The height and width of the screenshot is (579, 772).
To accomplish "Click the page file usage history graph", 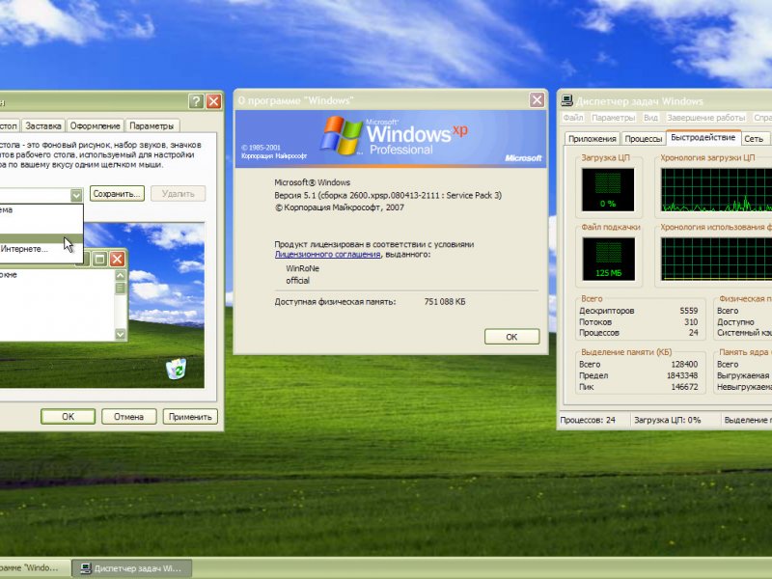I will point(716,259).
